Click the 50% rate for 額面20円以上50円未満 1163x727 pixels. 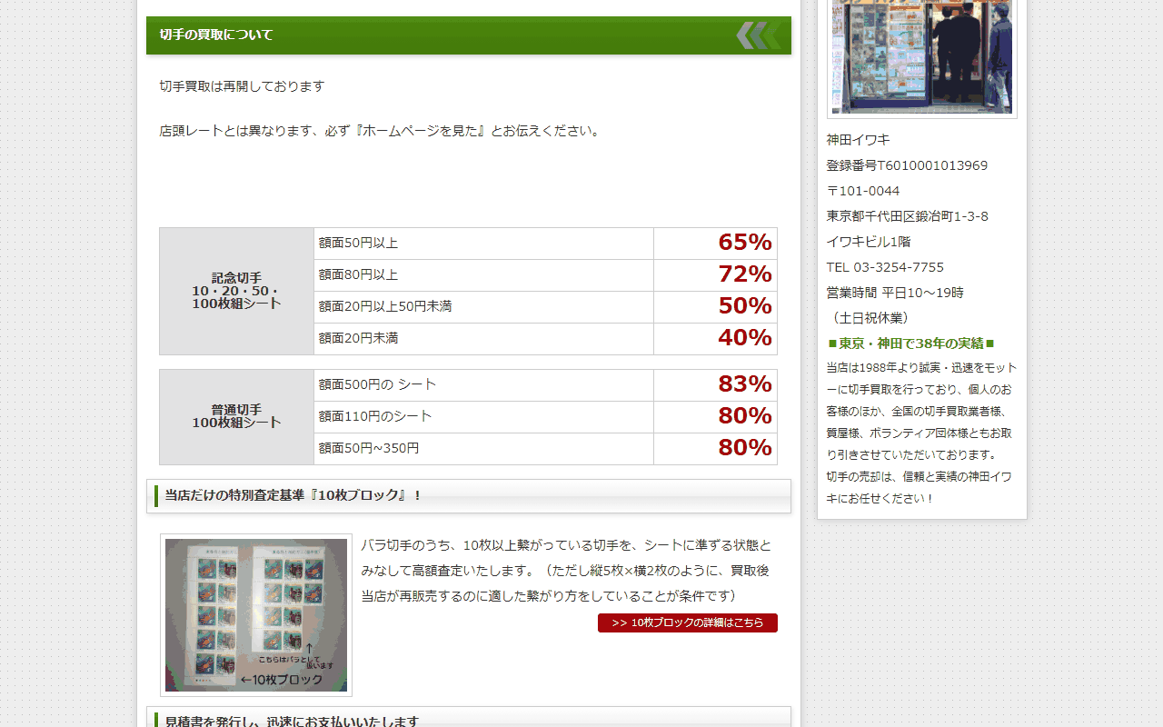coord(745,306)
